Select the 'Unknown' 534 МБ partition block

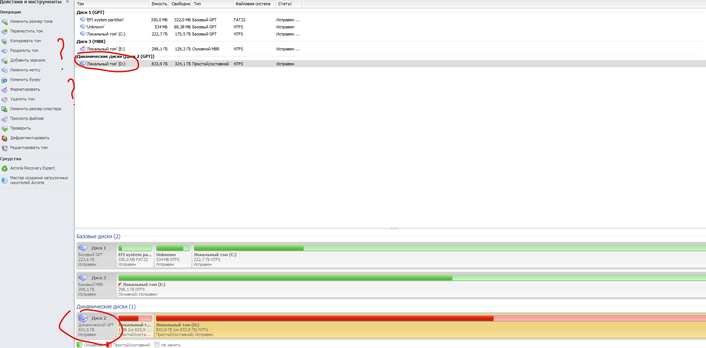[173, 256]
